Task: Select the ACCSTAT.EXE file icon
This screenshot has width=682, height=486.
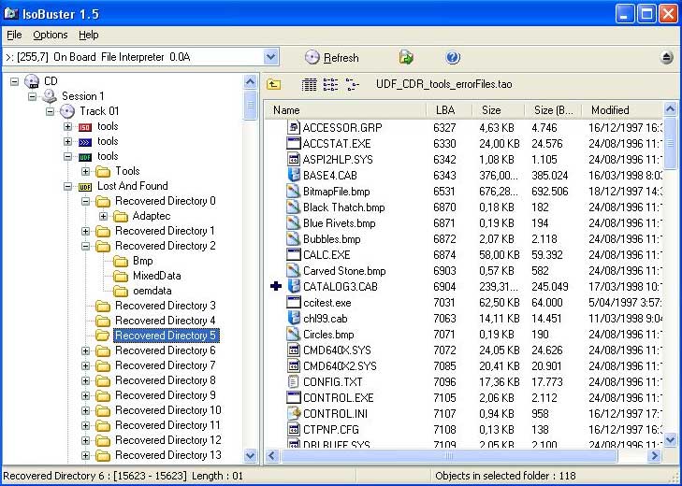Action: tap(294, 143)
